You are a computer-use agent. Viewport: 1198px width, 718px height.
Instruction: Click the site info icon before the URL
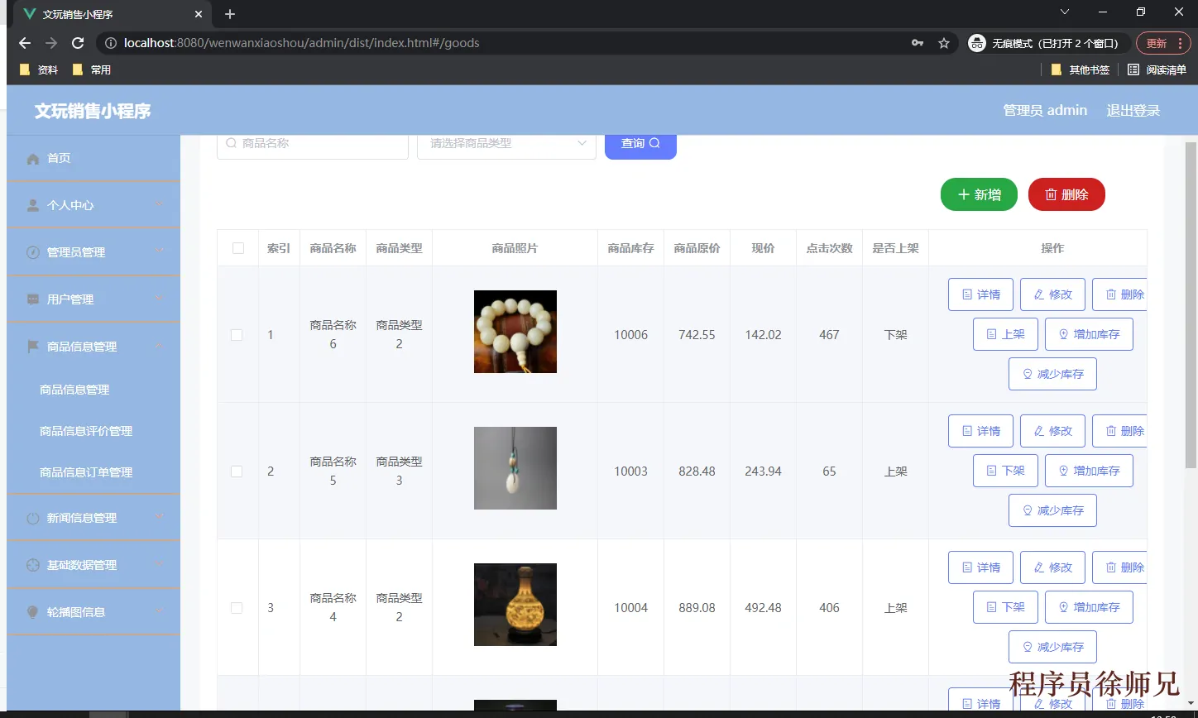(x=111, y=43)
